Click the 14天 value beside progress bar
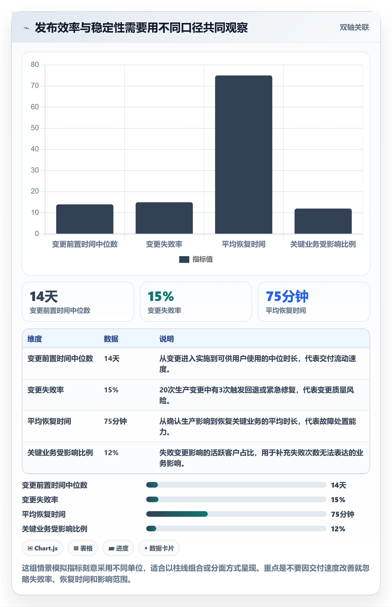Viewport: 392px width, 607px height. pyautogui.click(x=339, y=485)
